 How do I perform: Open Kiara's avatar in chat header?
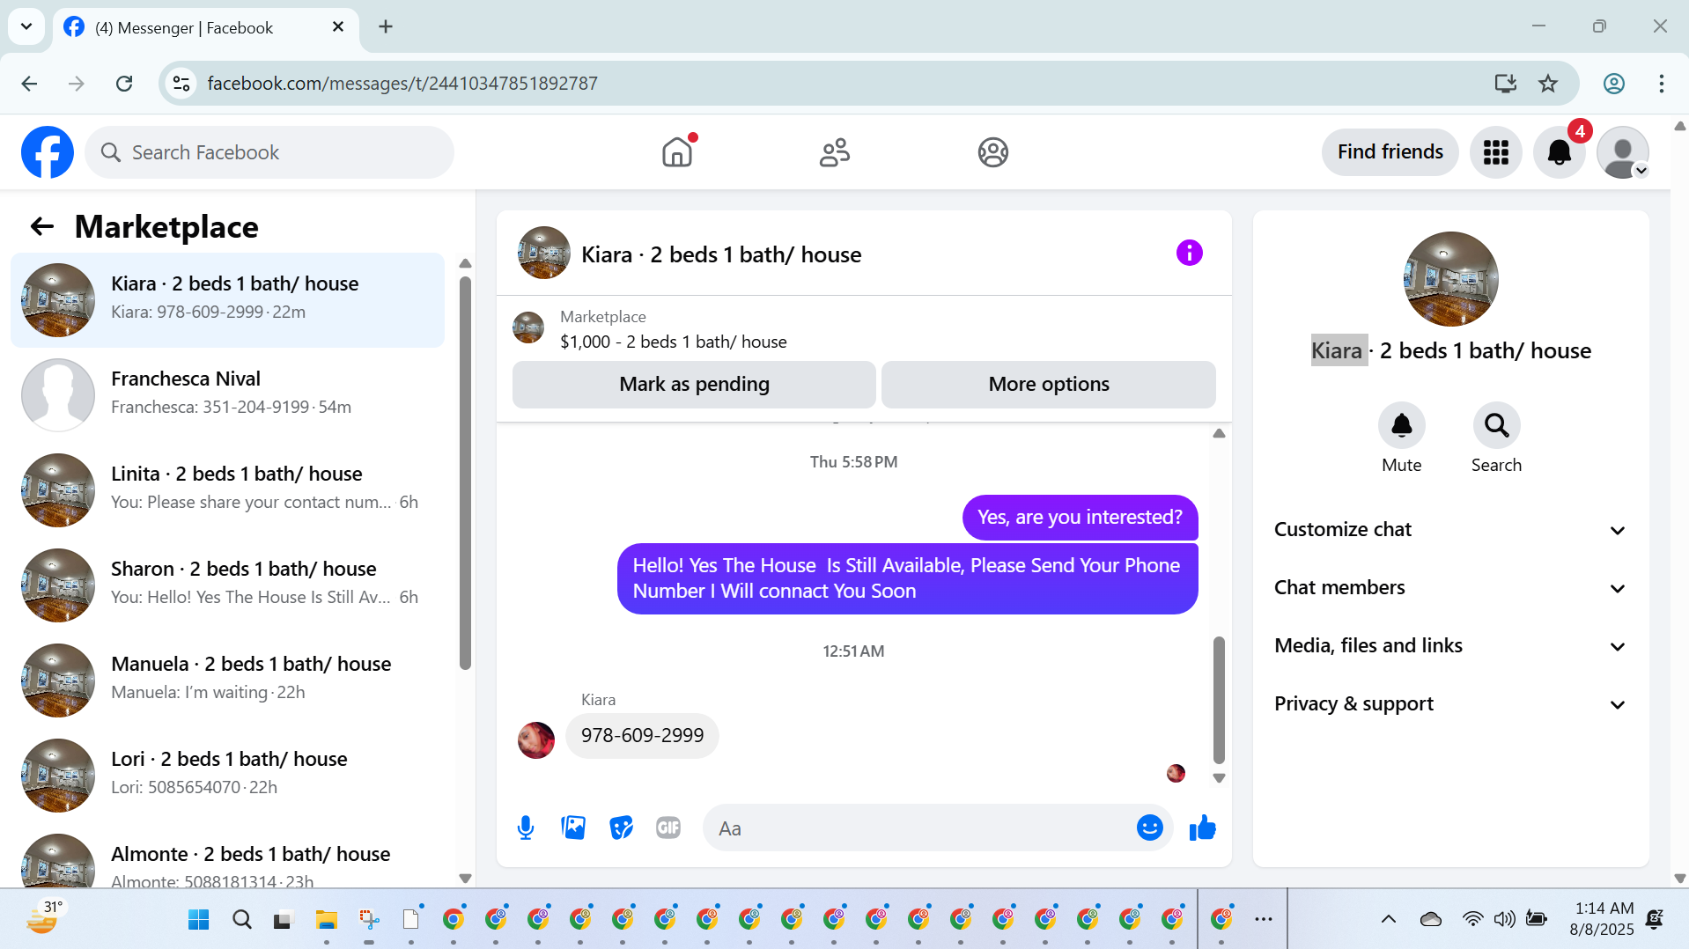544,254
